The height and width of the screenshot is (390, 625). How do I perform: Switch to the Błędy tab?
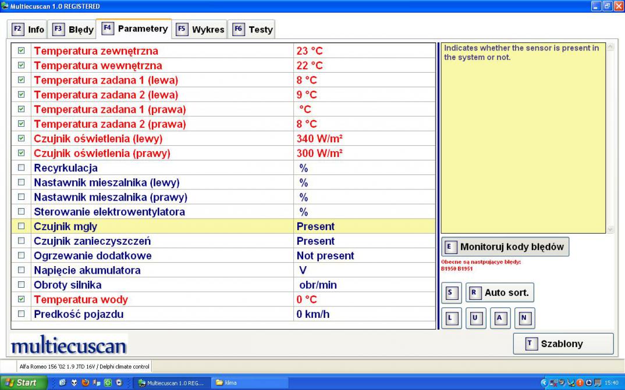[74, 29]
